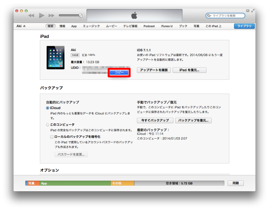Click the 同期 sync button
This screenshot has height=210, width=269.
[x=236, y=183]
